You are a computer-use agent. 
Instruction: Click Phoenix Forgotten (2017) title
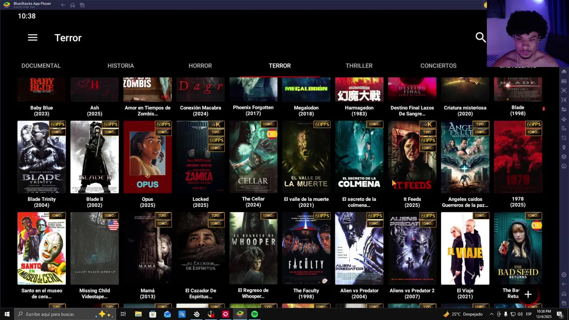pos(253,110)
